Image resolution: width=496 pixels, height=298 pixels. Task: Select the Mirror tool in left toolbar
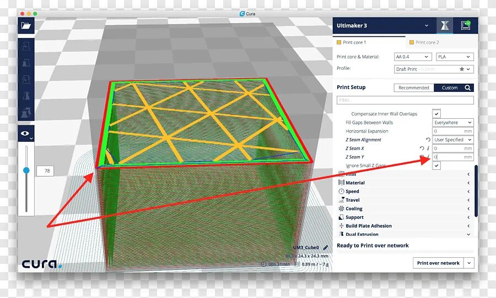point(26,95)
